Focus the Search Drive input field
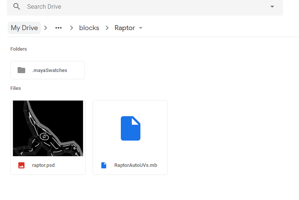Screen dimensions: 299x200 click(x=145, y=7)
